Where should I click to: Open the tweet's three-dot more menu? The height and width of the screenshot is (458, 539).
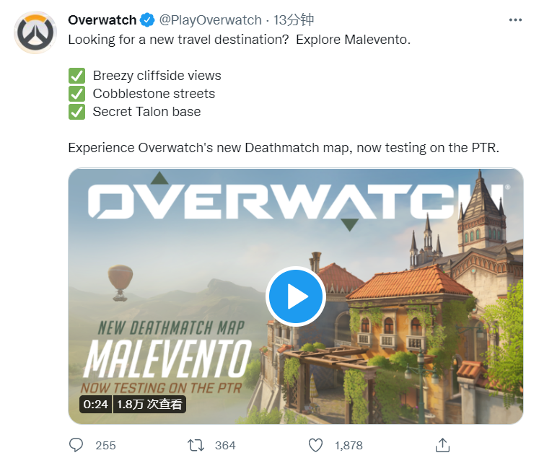tap(515, 20)
